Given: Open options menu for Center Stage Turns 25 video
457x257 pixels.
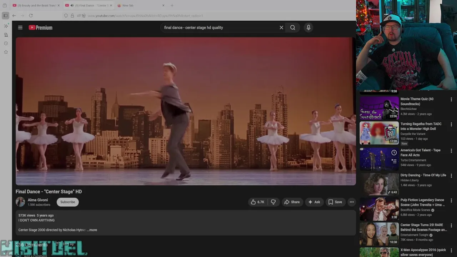Looking at the screenshot, I should click(x=451, y=226).
